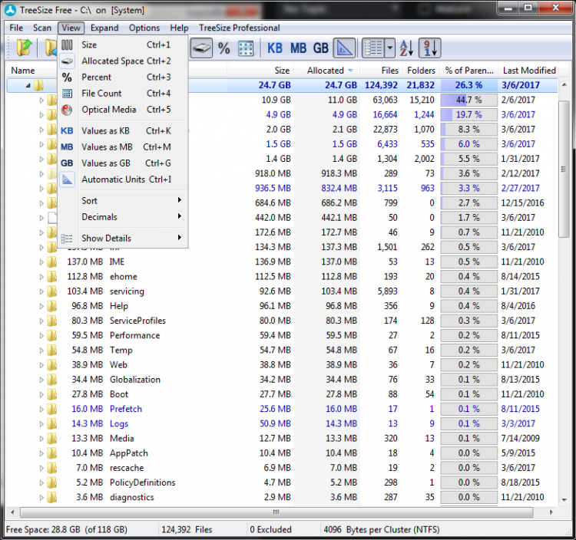576x540 pixels.
Task: Select the Globalization folder row
Action: point(282,380)
